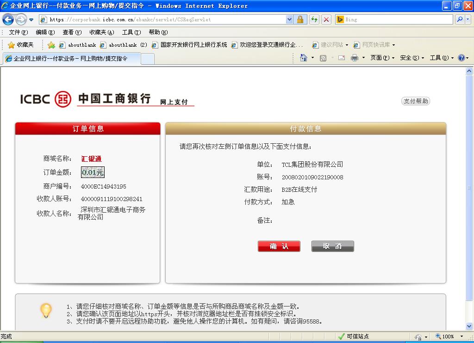Stop loading with the red X icon
Screen dimensions: 474x343
[x=326, y=19]
